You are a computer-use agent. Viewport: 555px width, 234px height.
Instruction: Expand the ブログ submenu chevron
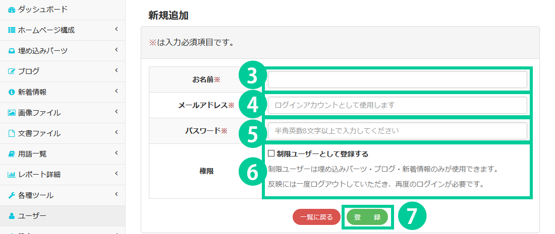click(116, 71)
